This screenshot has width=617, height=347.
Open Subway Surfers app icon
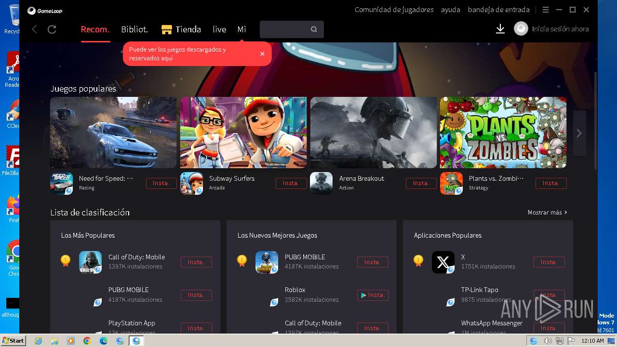[x=192, y=183]
